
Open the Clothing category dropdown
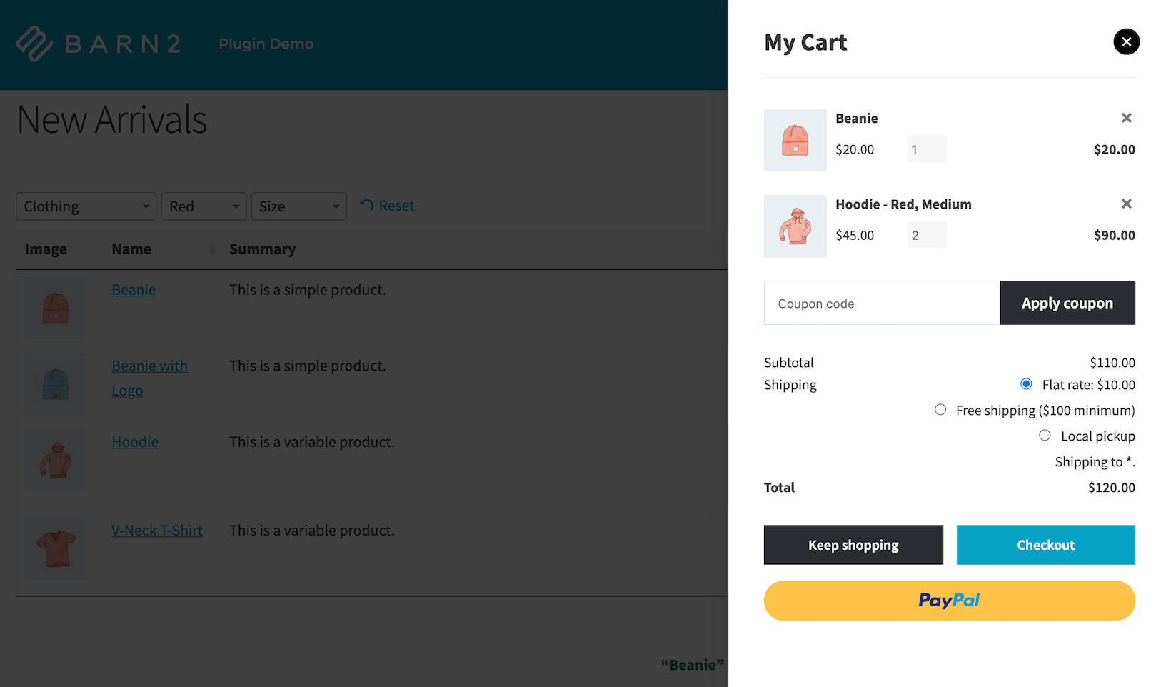pyautogui.click(x=85, y=206)
